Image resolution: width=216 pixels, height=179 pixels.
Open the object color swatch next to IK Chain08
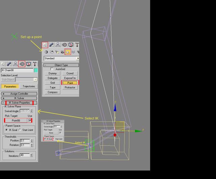click(x=36, y=70)
